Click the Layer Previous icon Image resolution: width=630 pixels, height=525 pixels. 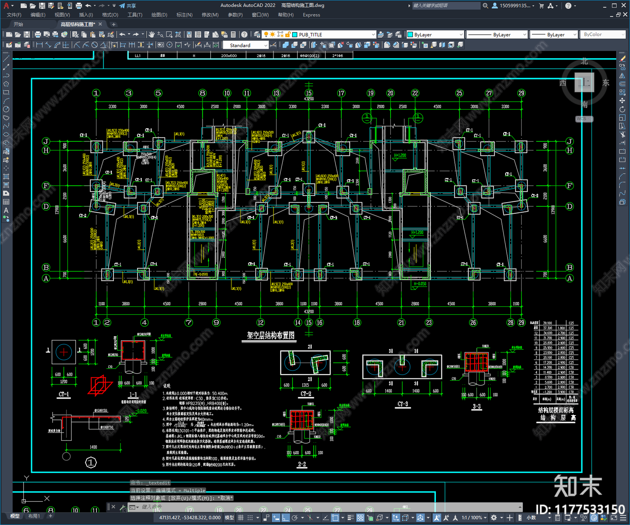pyautogui.click(x=390, y=35)
